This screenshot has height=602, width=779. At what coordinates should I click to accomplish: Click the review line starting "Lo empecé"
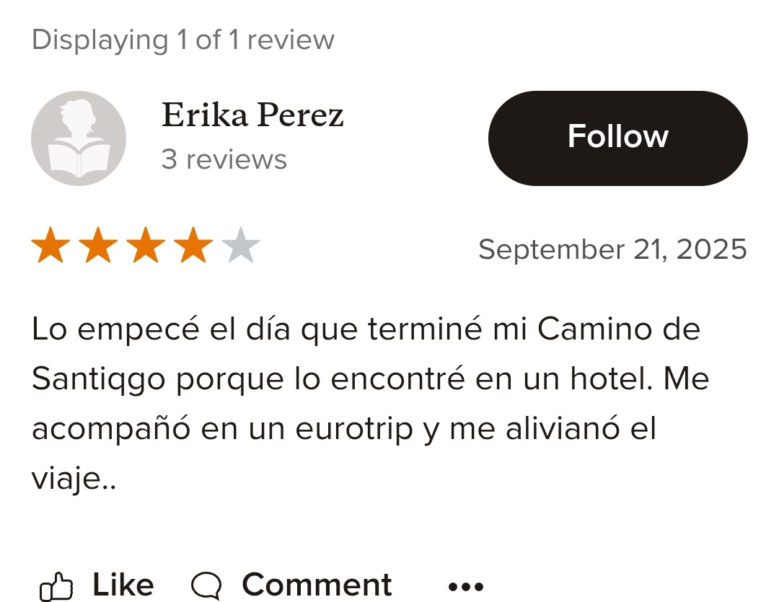click(366, 329)
